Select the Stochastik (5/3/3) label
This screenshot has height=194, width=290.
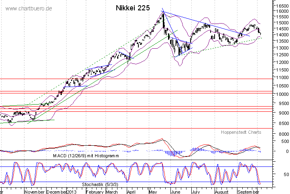pos(100,184)
